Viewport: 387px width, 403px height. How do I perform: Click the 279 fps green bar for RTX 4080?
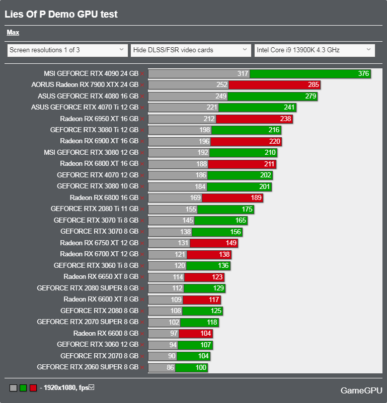(x=272, y=96)
